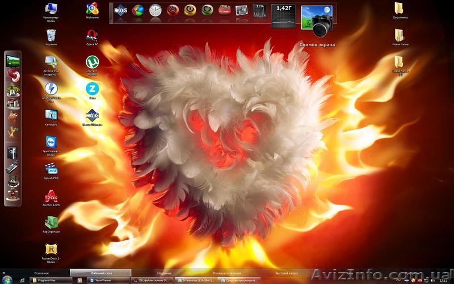The width and height of the screenshot is (454, 284).
Task: Click the clock icon in the top dock
Action: (155, 10)
